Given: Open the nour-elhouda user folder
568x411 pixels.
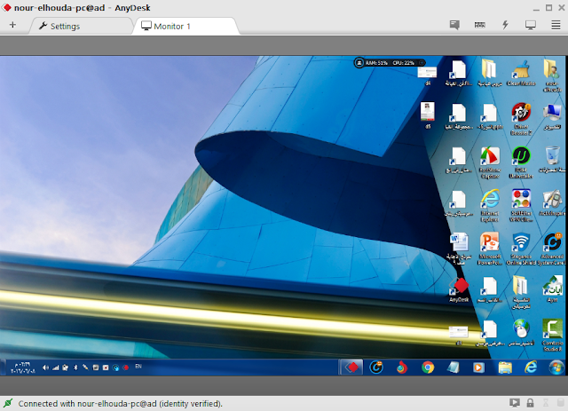Looking at the screenshot, I should 552,75.
